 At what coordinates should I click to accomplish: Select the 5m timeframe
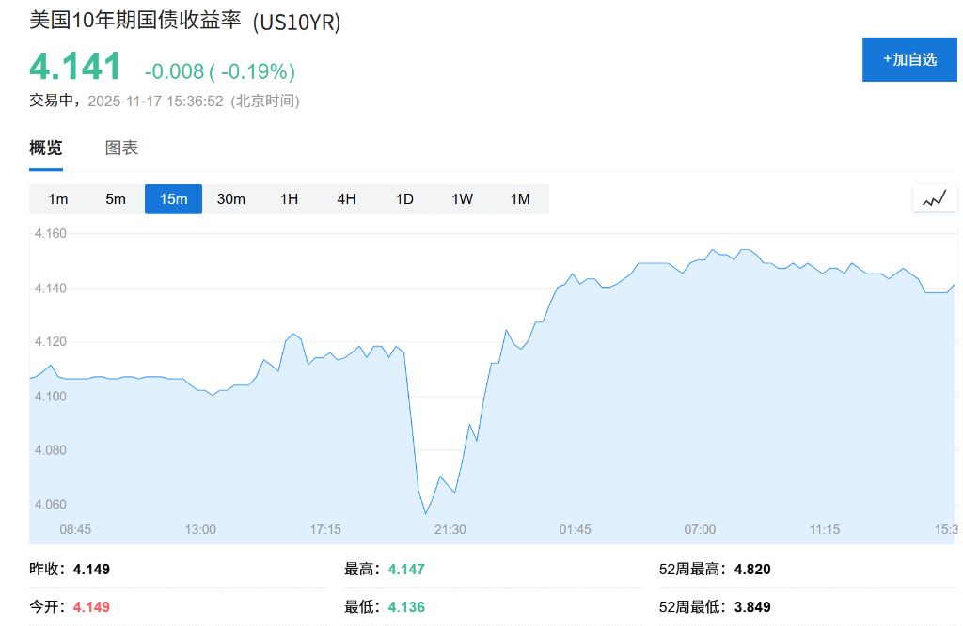pos(115,198)
